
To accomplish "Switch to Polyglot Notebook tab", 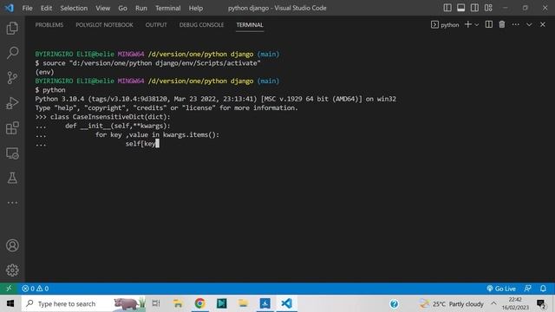I will (x=104, y=25).
